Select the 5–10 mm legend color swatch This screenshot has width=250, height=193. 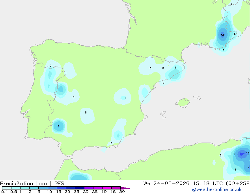coord(43,188)
